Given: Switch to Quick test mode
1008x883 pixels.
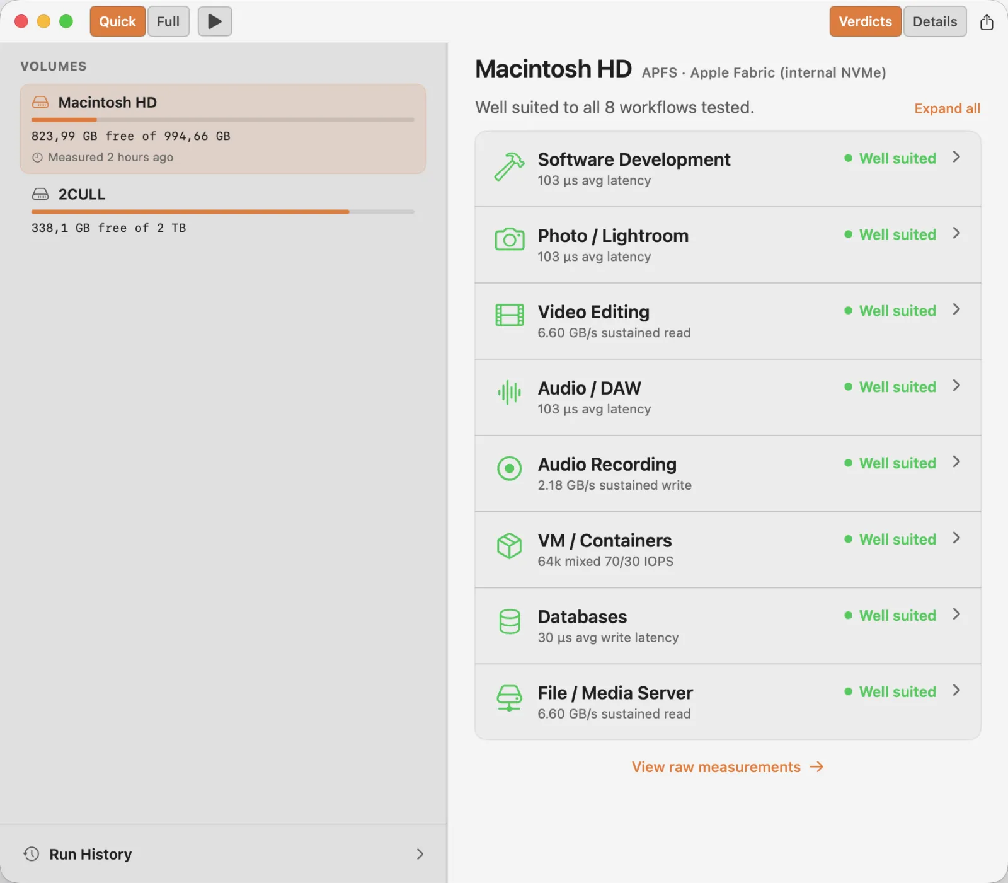Looking at the screenshot, I should point(117,21).
